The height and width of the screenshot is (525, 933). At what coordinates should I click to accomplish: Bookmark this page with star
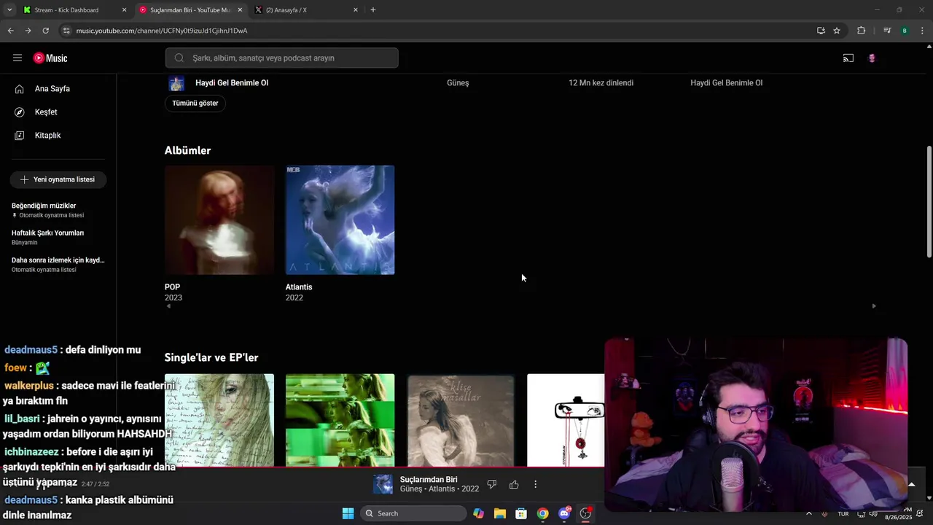837,31
